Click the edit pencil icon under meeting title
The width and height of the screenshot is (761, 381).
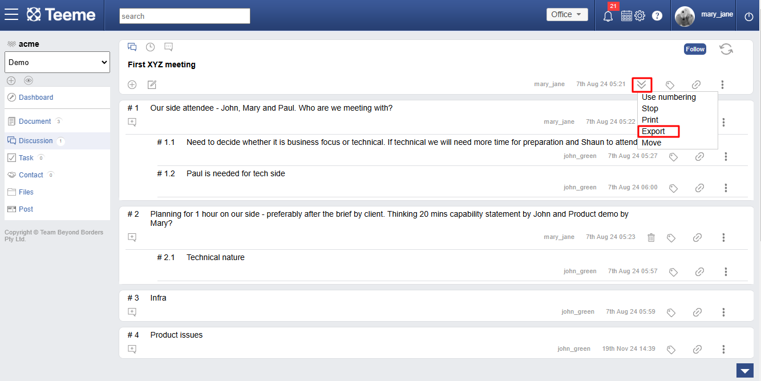point(152,85)
